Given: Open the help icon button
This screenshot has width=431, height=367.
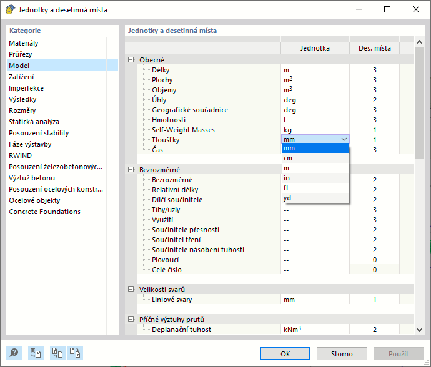Looking at the screenshot, I should coord(14,353).
